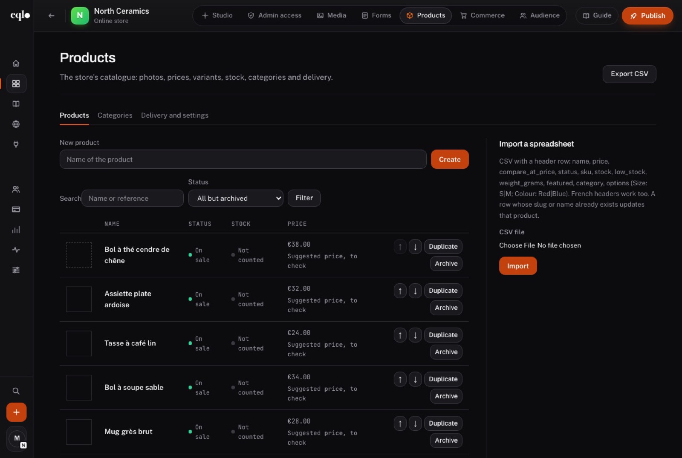Switch to Delivery and settings tab
The height and width of the screenshot is (458, 682).
175,115
